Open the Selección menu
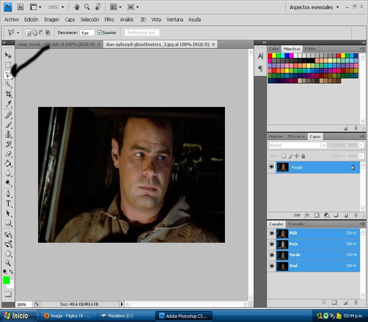The image size is (368, 322). 90,19
